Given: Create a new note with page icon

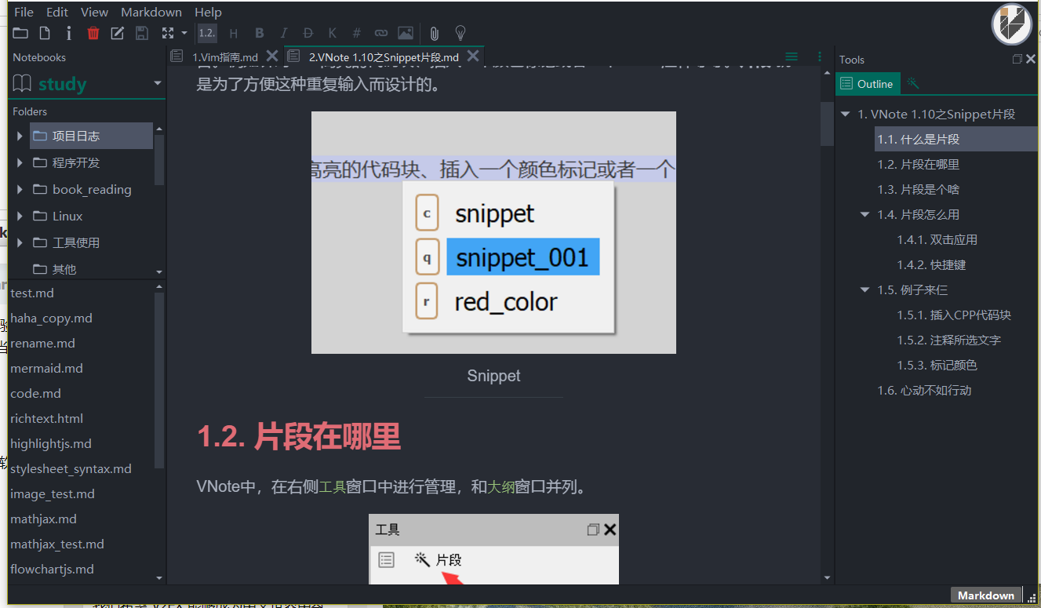Looking at the screenshot, I should click(x=45, y=33).
